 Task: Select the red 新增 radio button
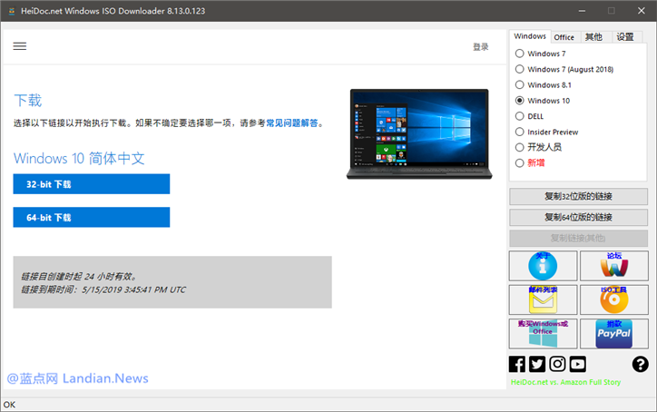point(520,163)
